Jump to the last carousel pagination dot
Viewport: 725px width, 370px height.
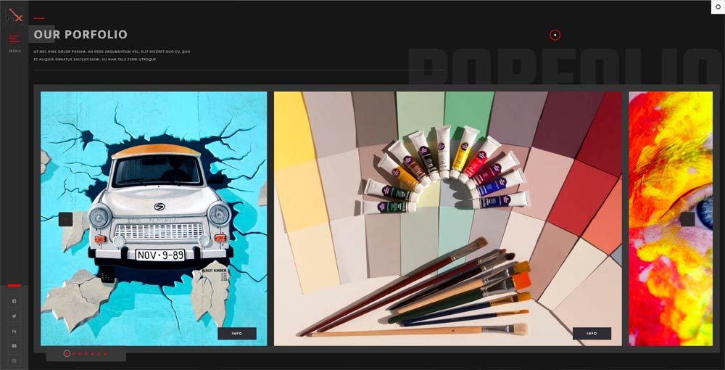pos(106,353)
